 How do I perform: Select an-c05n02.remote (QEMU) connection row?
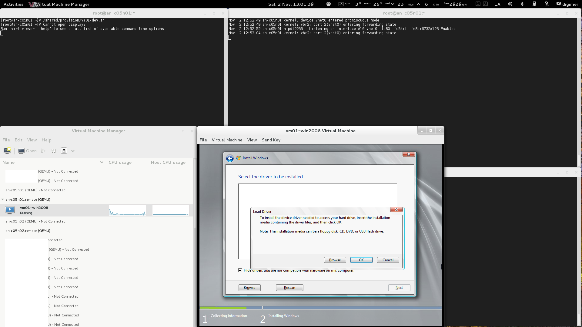96,231
